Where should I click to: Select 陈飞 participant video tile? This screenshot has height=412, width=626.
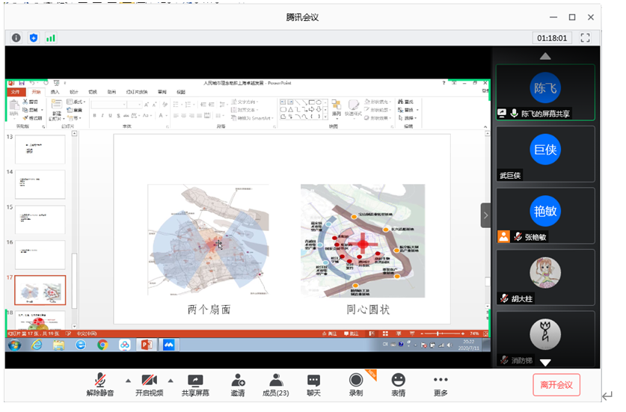pyautogui.click(x=544, y=91)
